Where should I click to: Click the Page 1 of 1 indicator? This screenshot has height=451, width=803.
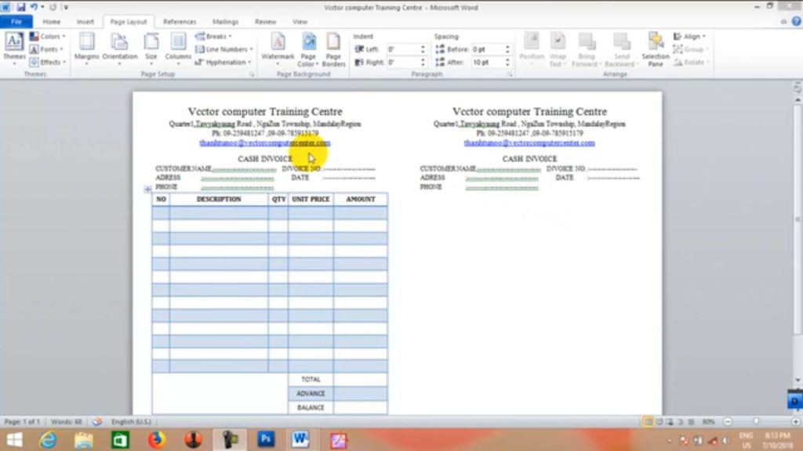(22, 422)
